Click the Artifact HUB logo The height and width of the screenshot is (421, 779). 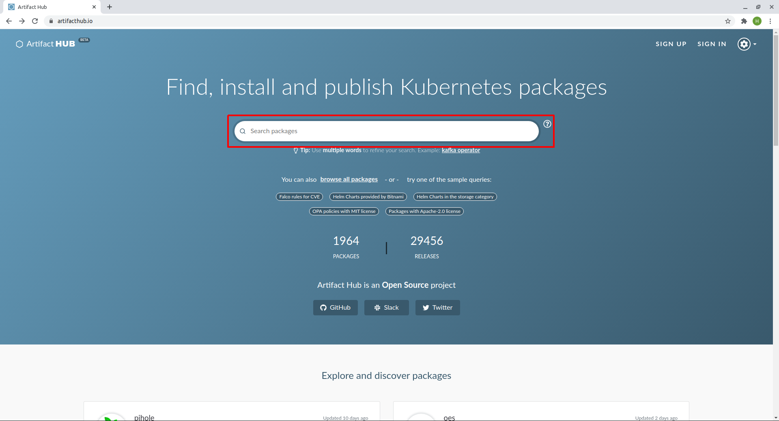[x=45, y=44]
